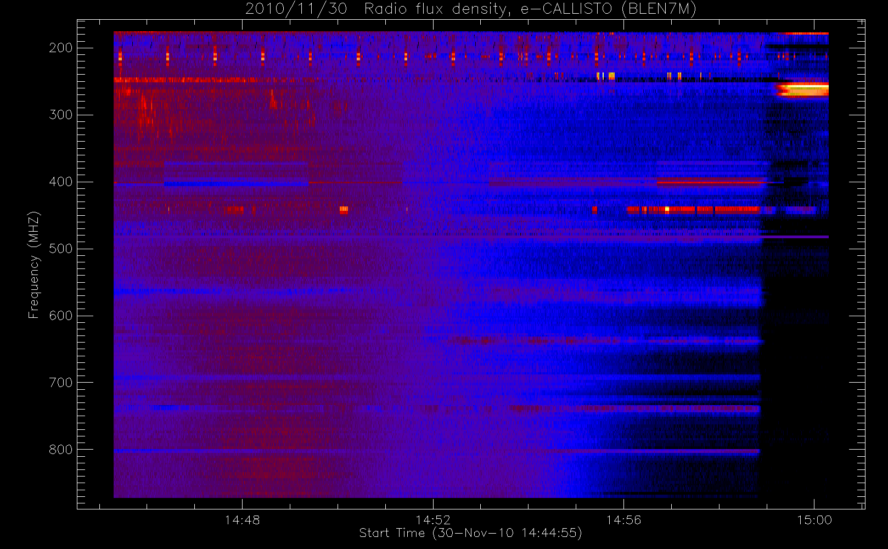The height and width of the screenshot is (549, 888).
Task: Click the 600 MHz tick label
Action: (60, 316)
